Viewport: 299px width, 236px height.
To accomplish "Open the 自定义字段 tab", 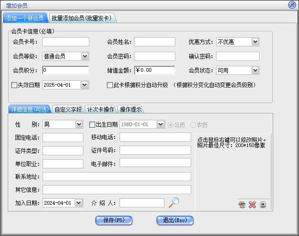I will pos(68,109).
